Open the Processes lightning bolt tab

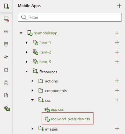[6, 57]
